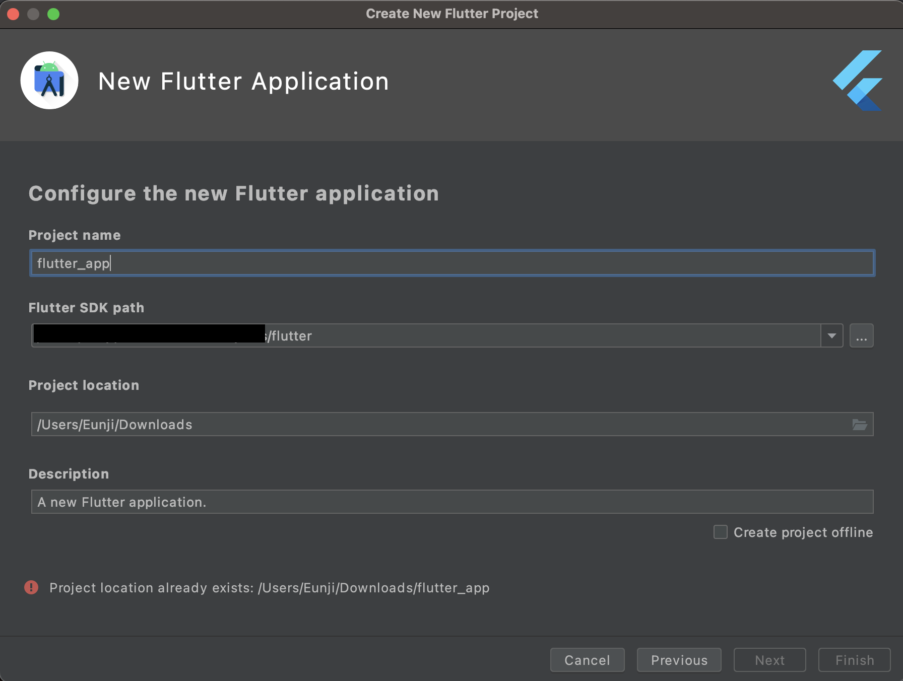Click the 'Project location already exists' error text
The width and height of the screenshot is (903, 681).
coord(270,588)
